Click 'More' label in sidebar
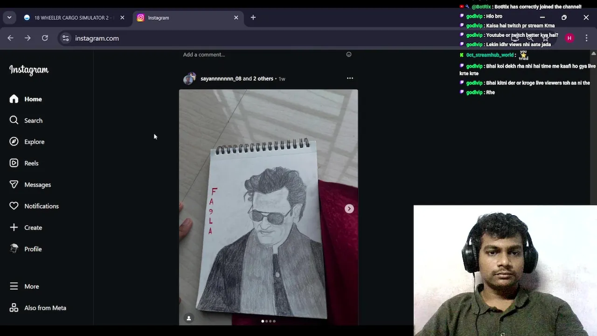 pyautogui.click(x=32, y=287)
